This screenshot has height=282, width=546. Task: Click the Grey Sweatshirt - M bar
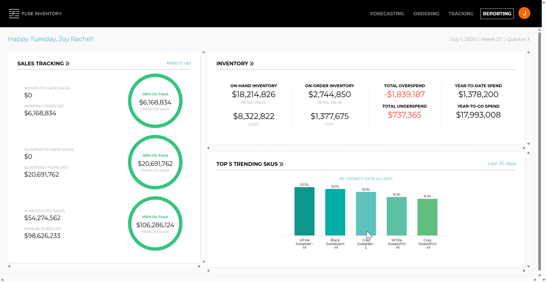[427, 217]
